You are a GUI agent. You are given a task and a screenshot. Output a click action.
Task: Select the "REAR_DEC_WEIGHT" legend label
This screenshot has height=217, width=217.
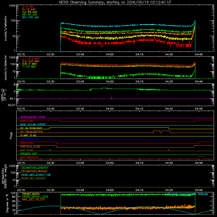click(33, 178)
